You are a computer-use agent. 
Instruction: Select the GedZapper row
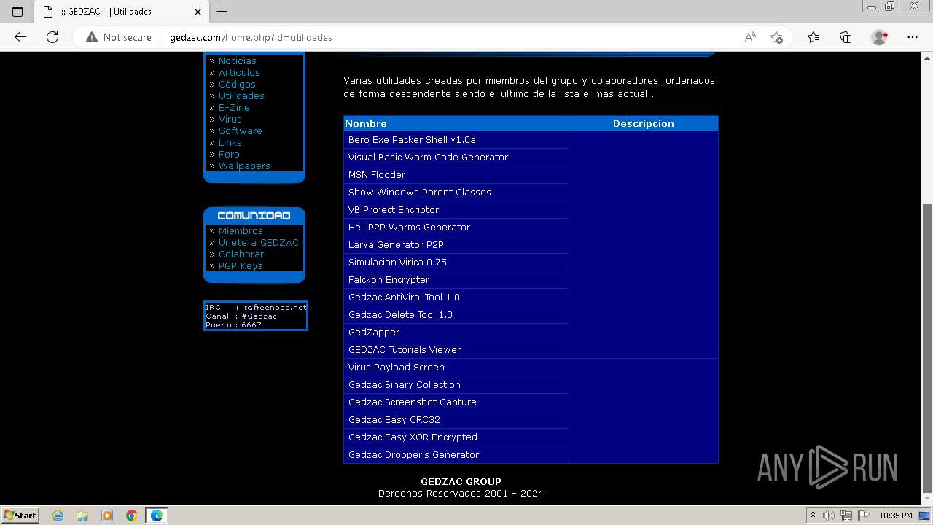click(456, 332)
